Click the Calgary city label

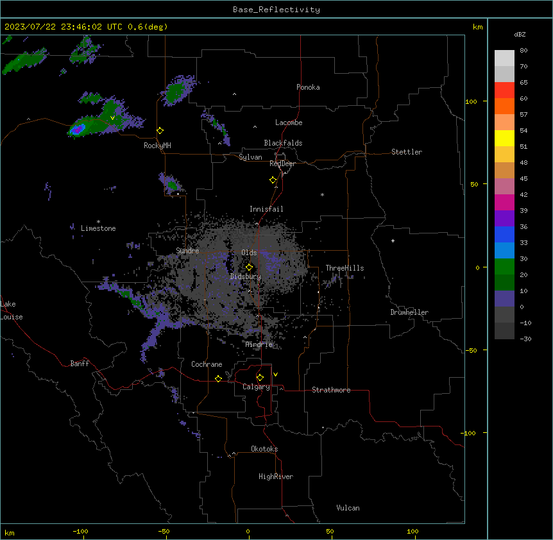click(256, 387)
